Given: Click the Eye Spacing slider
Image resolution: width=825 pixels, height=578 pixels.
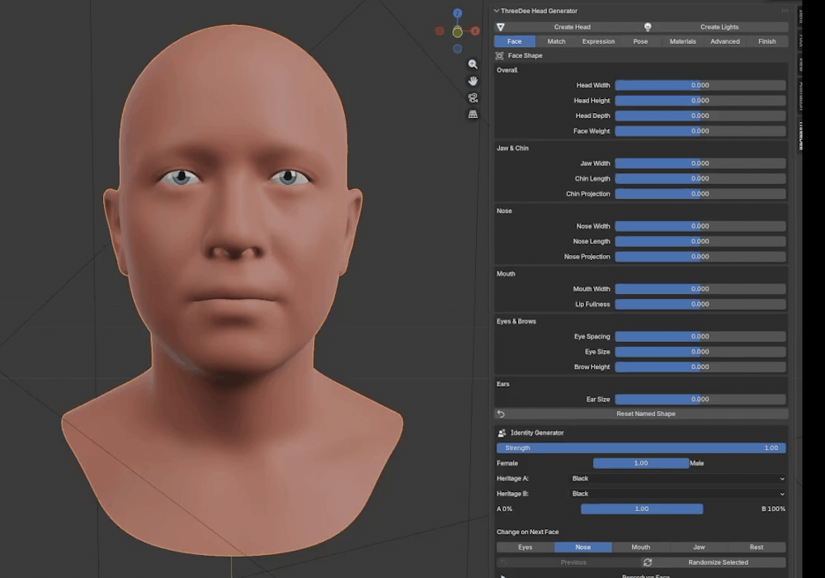Looking at the screenshot, I should coord(700,336).
